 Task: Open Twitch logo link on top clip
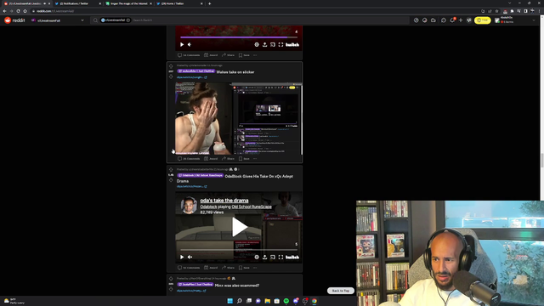[x=292, y=45]
